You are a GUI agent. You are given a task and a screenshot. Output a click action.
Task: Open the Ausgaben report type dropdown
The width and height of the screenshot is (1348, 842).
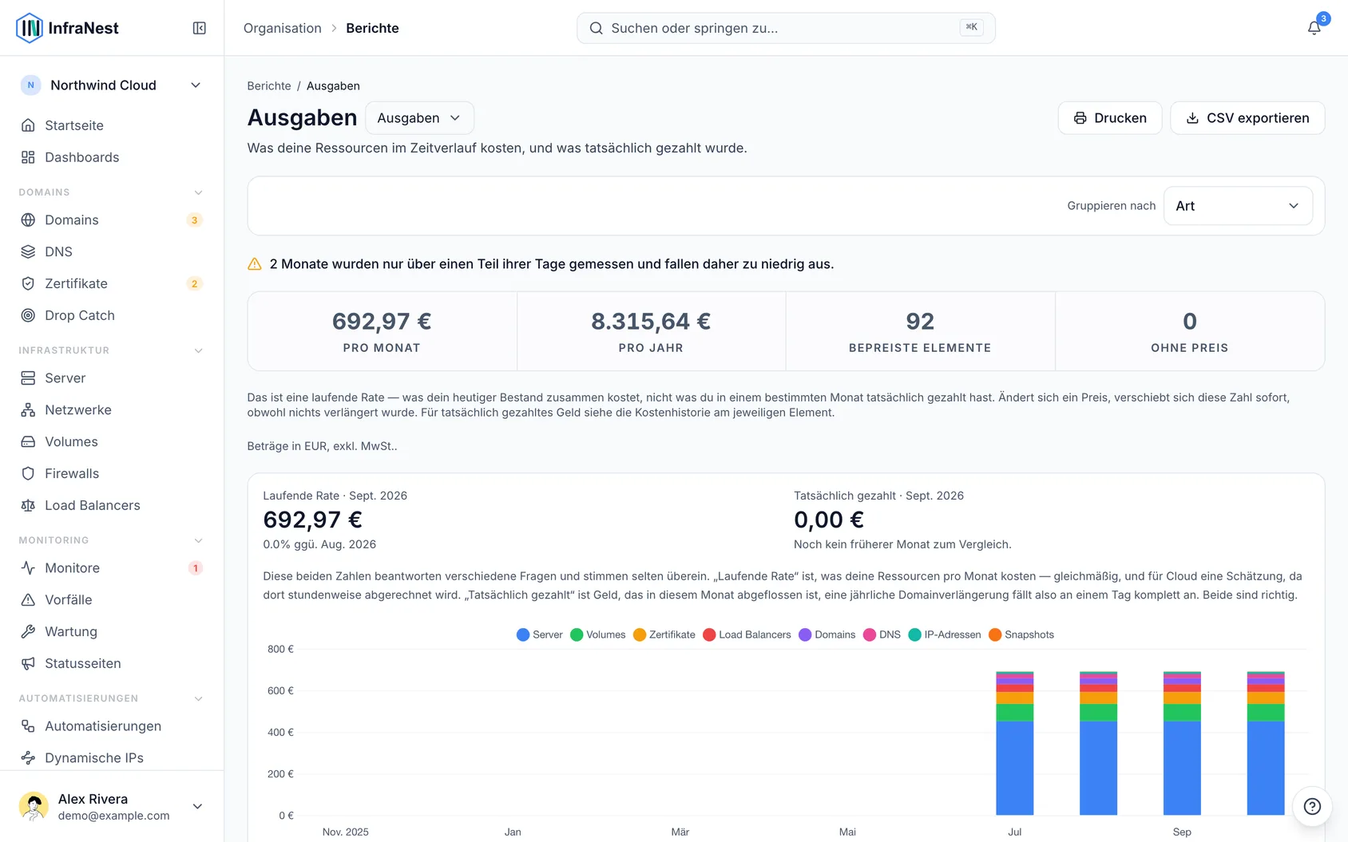click(x=419, y=118)
